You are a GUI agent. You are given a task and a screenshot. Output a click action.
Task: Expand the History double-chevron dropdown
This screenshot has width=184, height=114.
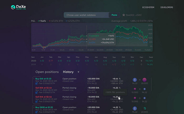click(78, 72)
